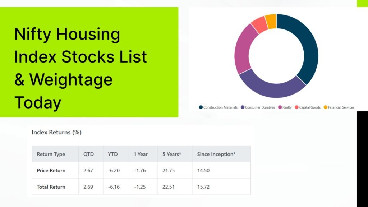The width and height of the screenshot is (368, 207).
Task: Click the Consumer Durables legend dot
Action: point(243,107)
